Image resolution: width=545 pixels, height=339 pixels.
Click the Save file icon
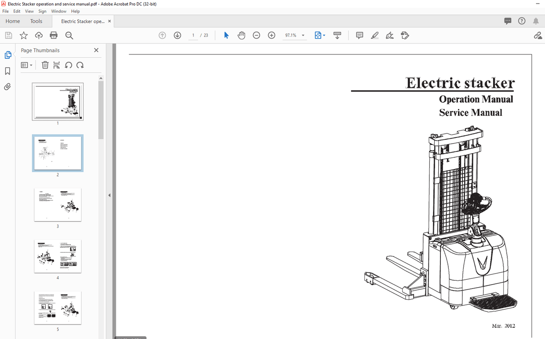8,35
